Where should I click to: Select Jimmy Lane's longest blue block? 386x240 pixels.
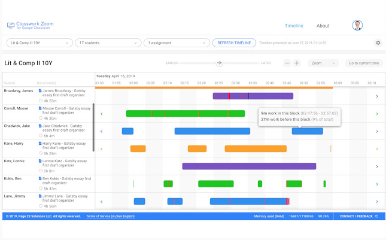[250, 201]
